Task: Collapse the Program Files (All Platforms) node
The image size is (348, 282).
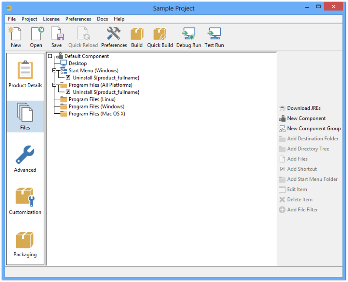Action: pyautogui.click(x=54, y=85)
